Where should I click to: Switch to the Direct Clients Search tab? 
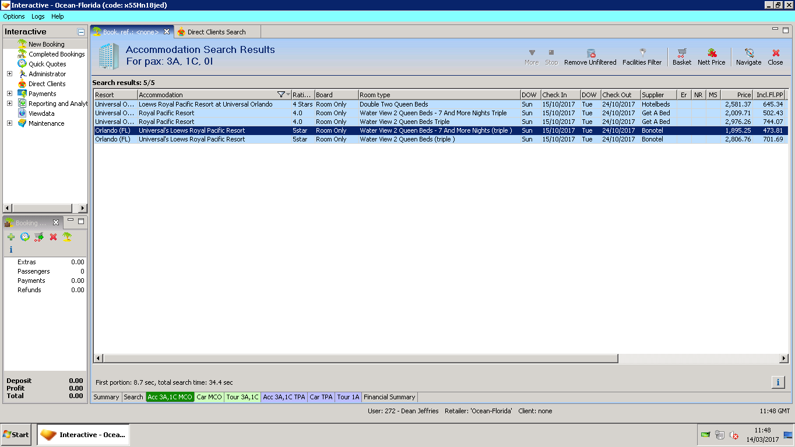(x=217, y=32)
